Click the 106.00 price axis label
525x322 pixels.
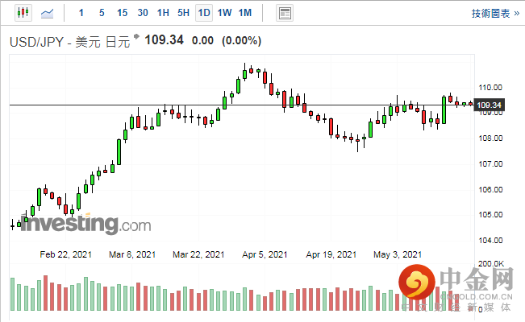pos(490,190)
